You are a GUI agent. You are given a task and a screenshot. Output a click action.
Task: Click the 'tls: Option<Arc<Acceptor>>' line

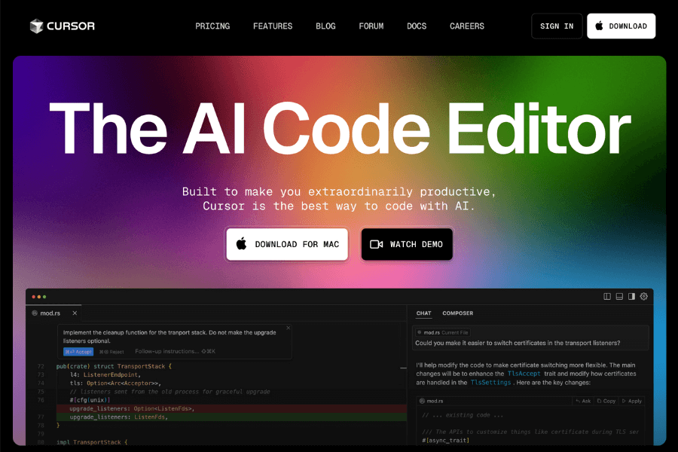click(x=115, y=383)
